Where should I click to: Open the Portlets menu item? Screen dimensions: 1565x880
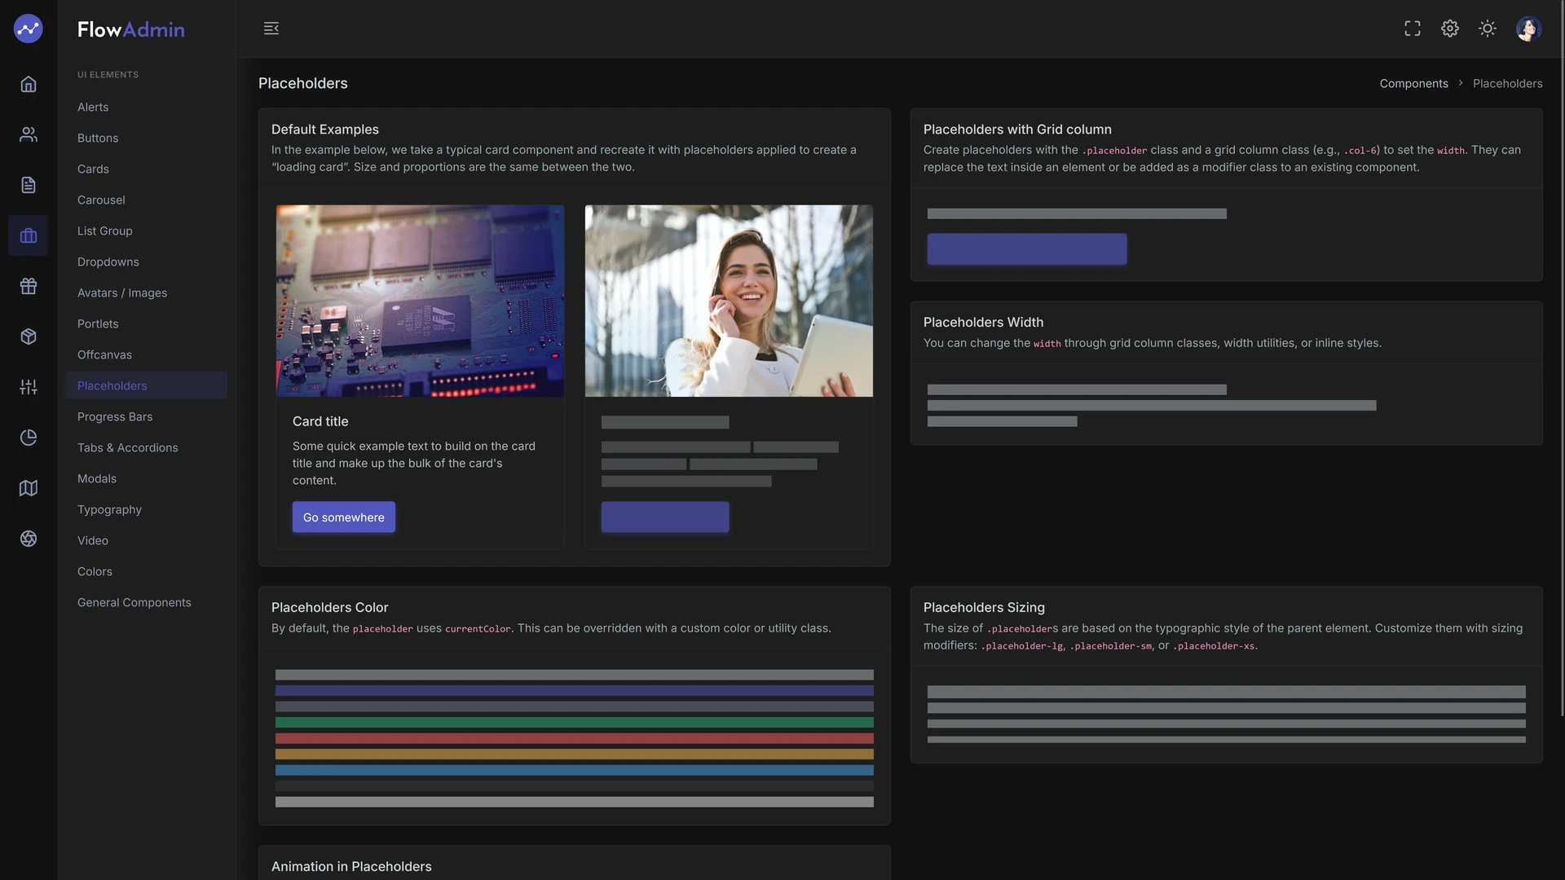[x=98, y=323]
